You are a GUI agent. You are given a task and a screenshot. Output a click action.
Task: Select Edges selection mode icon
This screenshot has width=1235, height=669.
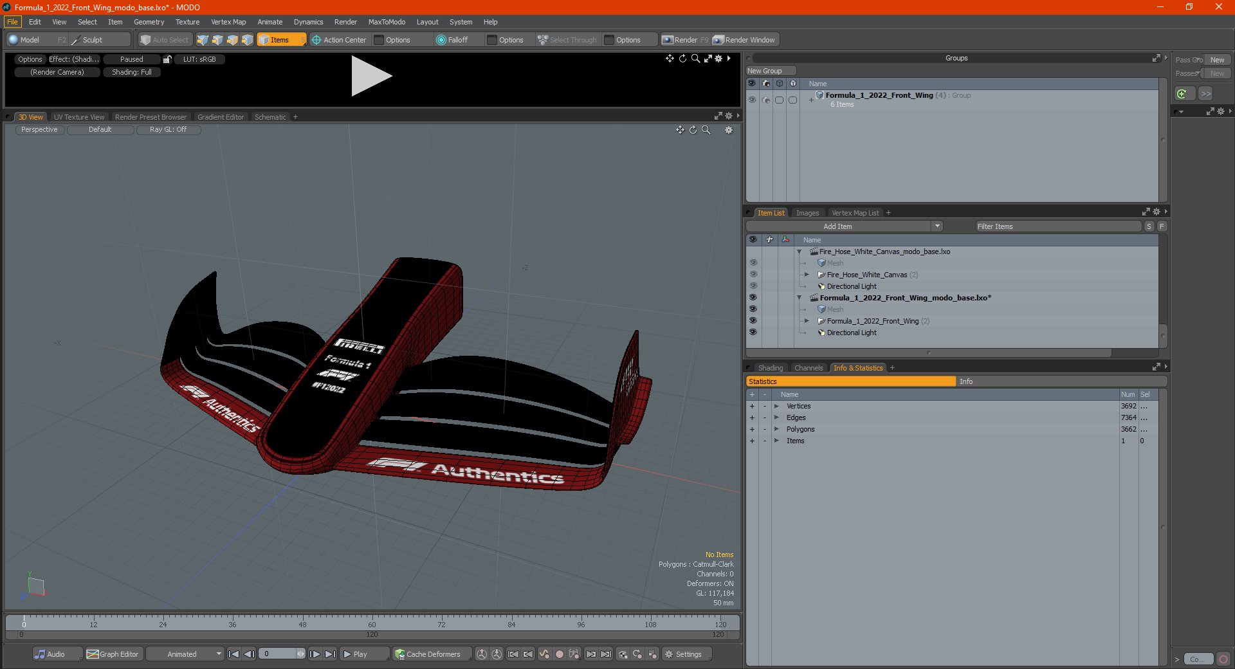(x=217, y=40)
